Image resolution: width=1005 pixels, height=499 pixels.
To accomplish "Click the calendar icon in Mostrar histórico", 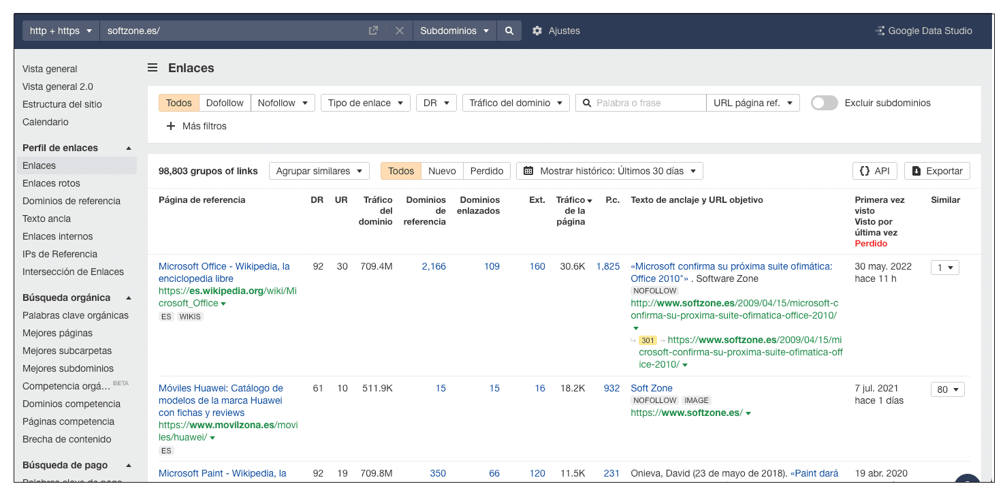I will click(x=528, y=171).
